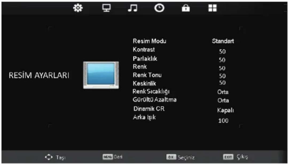Image resolution: width=288 pixels, height=164 pixels.
Task: Click the RESİM AYARLARI title
Action: (x=39, y=76)
